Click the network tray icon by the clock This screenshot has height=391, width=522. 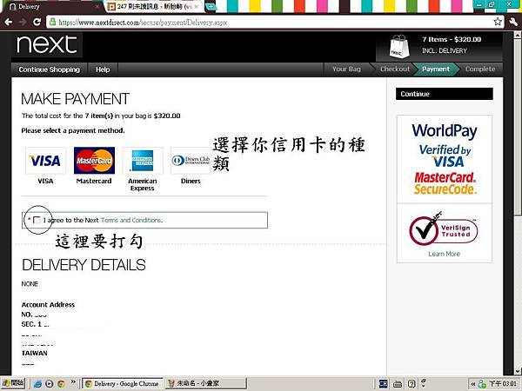[482, 384]
